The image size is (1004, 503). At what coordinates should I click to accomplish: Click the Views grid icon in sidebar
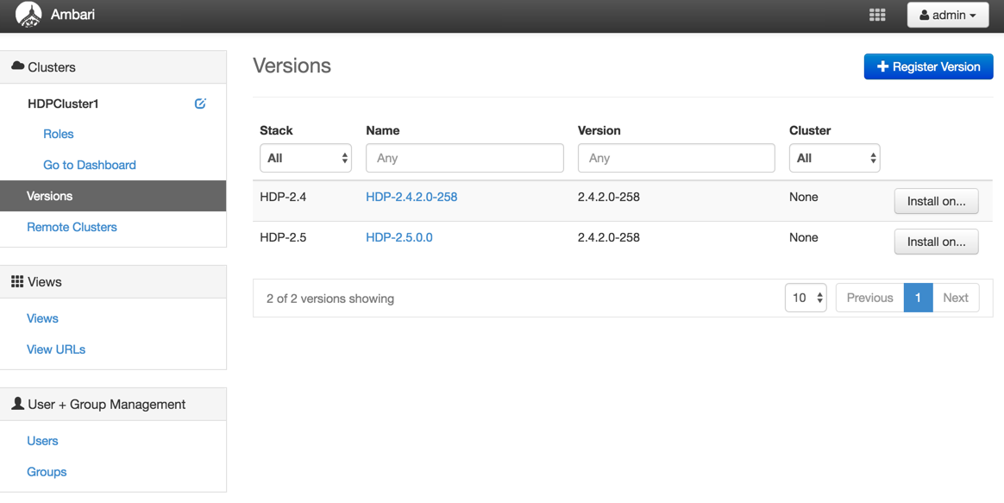[19, 281]
